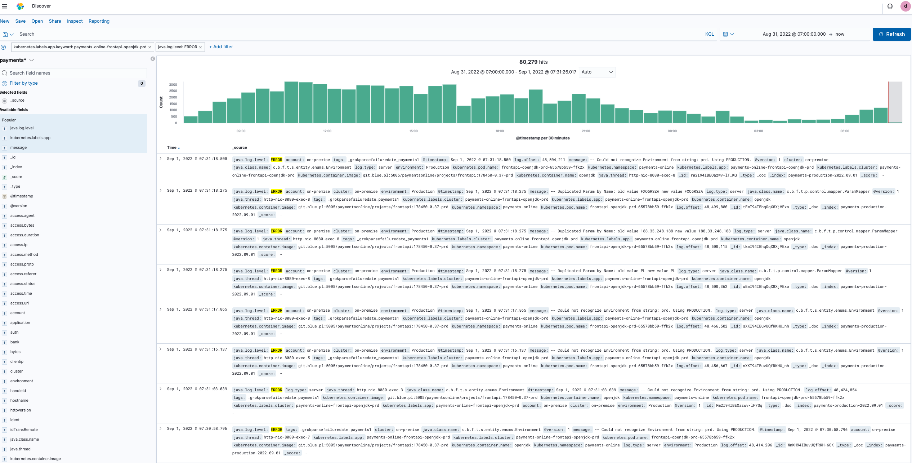This screenshot has width=912, height=463.
Task: Remove the java.log.level ERROR filter
Action: pos(201,47)
